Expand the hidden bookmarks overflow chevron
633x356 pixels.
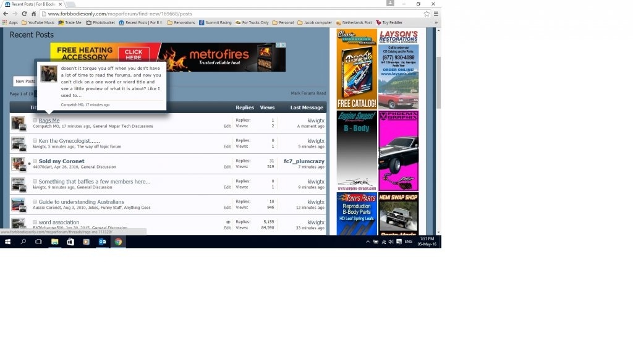[436, 23]
